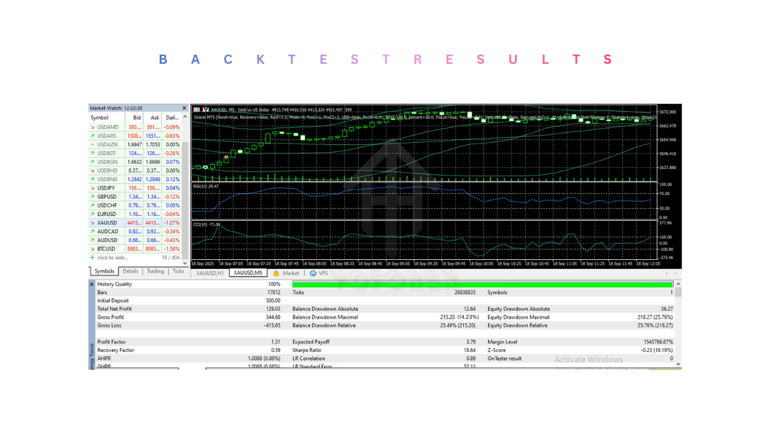Click the green History Quality progress bar
770x433 pixels.
tap(482, 284)
